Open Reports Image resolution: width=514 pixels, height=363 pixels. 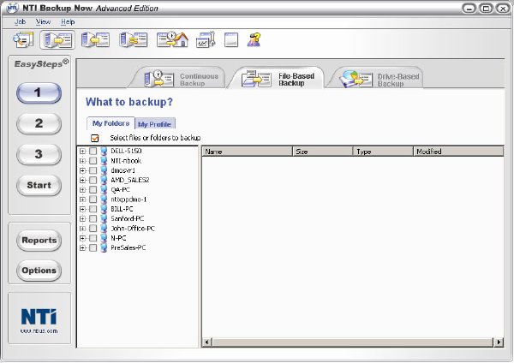pos(39,241)
